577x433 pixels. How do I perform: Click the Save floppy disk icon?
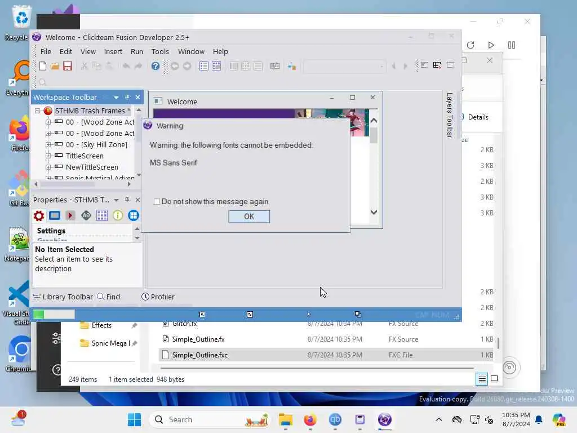point(68,66)
